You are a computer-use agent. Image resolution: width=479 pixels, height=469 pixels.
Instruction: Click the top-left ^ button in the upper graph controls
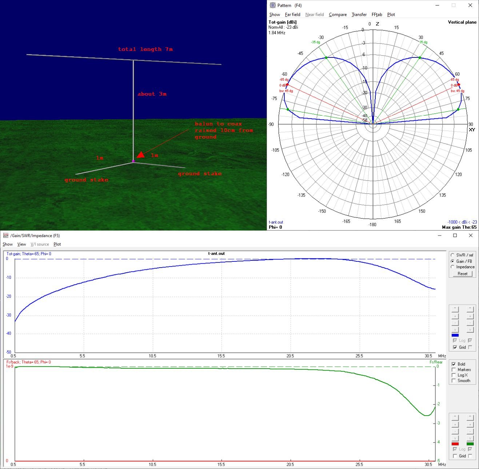455,309
